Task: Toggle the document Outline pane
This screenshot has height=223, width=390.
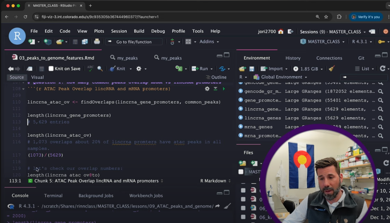Action: pos(216,77)
